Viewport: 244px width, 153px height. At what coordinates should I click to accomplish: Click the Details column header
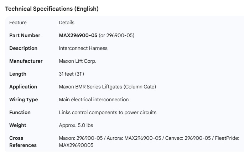67,22
